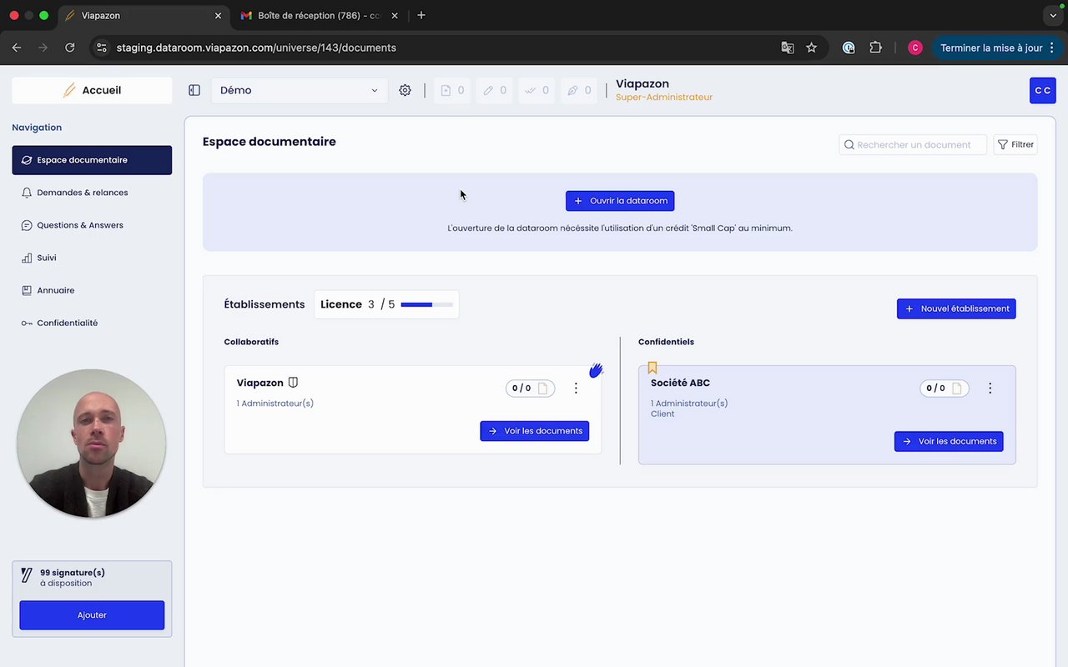Click the book icon next to Viapazon
Image resolution: width=1068 pixels, height=667 pixels.
pos(293,383)
